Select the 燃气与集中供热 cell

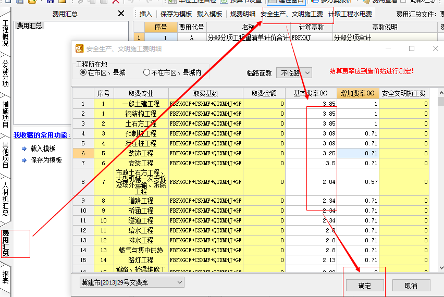coord(141,250)
